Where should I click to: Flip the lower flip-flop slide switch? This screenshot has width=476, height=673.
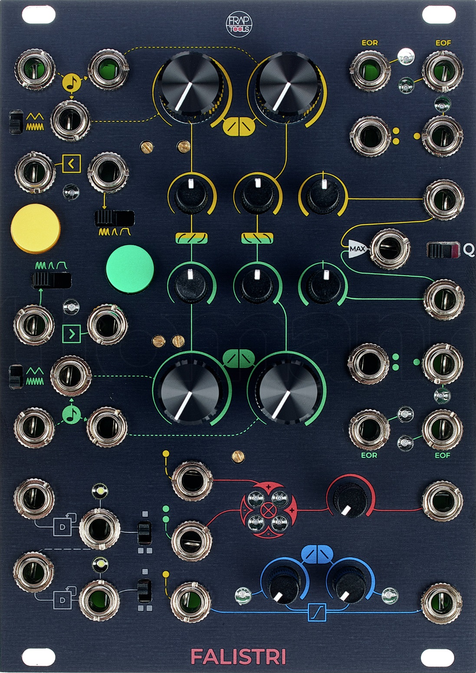pyautogui.click(x=144, y=591)
